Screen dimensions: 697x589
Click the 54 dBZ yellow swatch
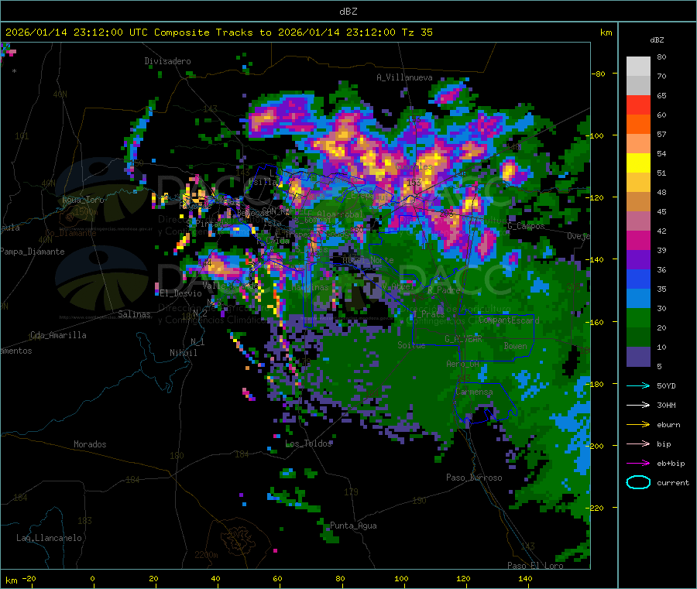pyautogui.click(x=638, y=163)
